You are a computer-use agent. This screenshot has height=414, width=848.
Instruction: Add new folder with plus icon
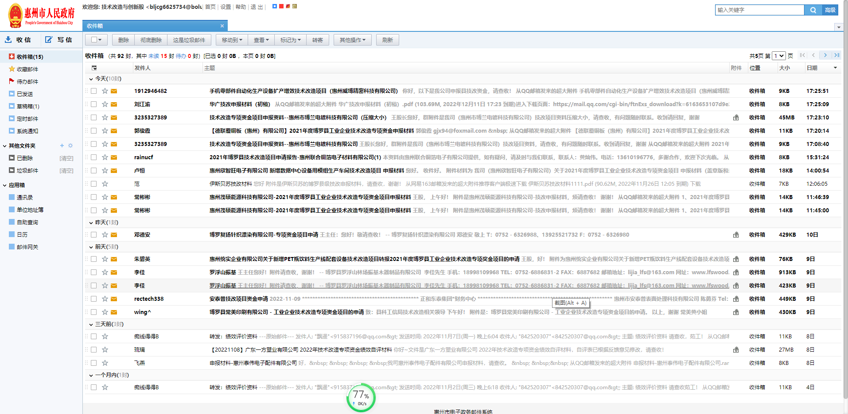click(62, 146)
